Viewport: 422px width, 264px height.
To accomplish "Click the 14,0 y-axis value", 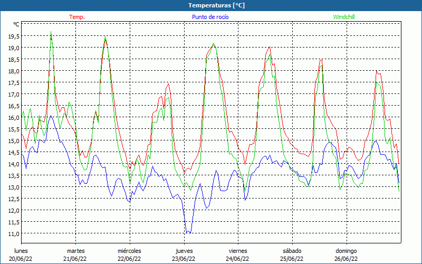I will click(x=13, y=164).
